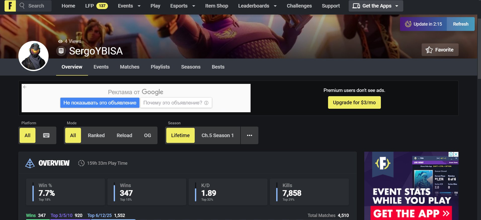Open more seasons with ellipsis button
This screenshot has height=220, width=481.
pyautogui.click(x=249, y=135)
